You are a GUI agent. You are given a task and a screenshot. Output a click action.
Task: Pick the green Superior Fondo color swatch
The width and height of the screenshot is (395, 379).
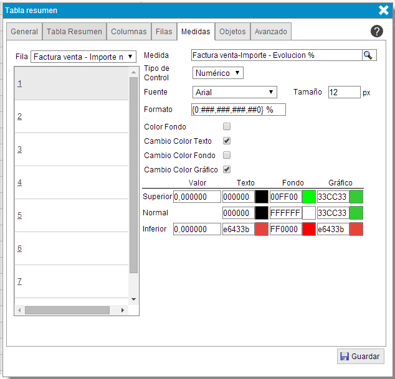pyautogui.click(x=308, y=197)
